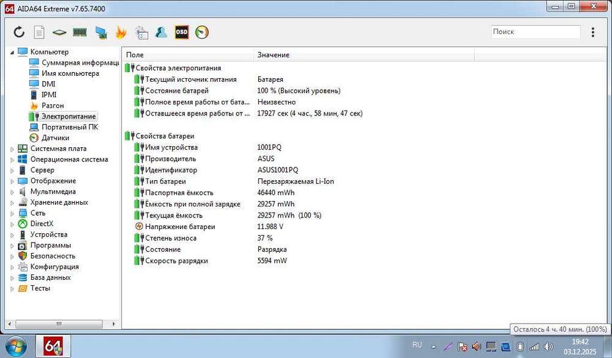Open the Windows Start button

[x=16, y=346]
